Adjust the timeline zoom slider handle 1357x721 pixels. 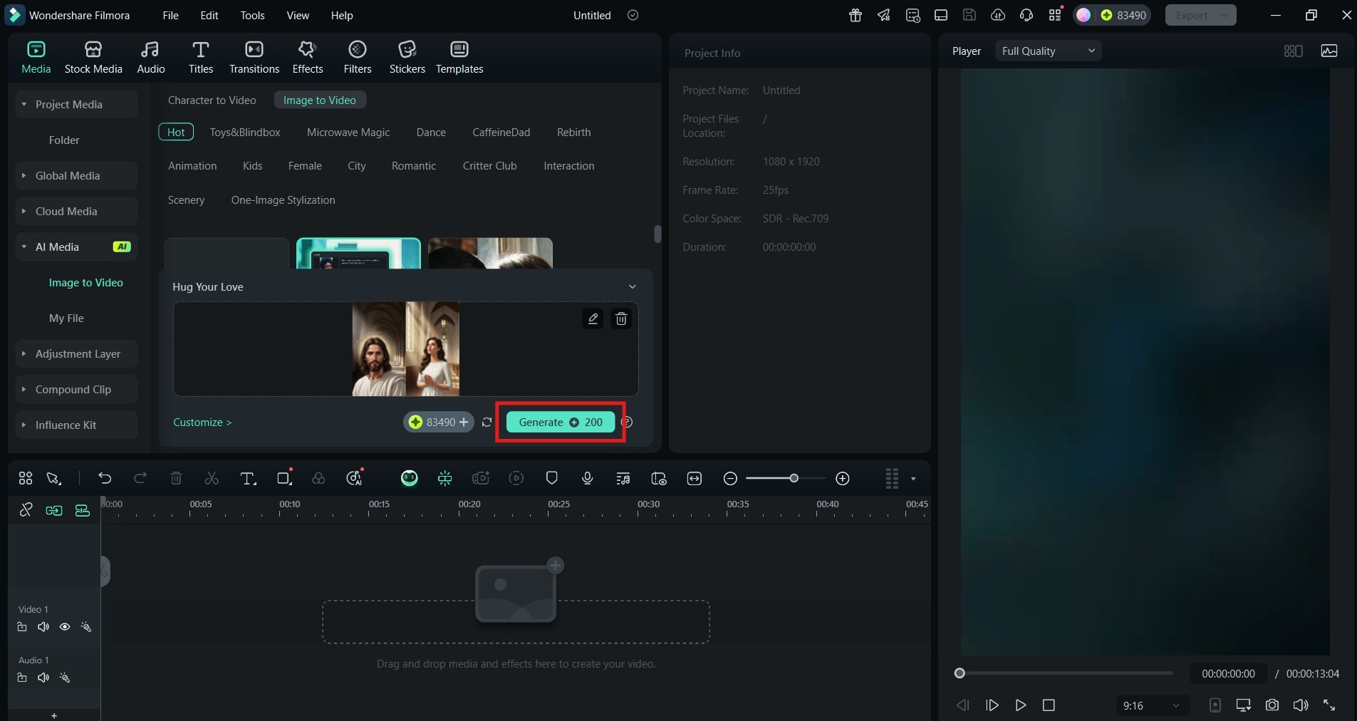(794, 478)
